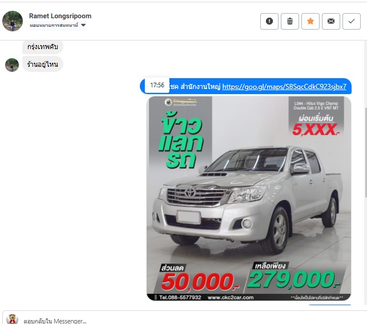Mark conversation as spam with exclamation icon

click(269, 21)
